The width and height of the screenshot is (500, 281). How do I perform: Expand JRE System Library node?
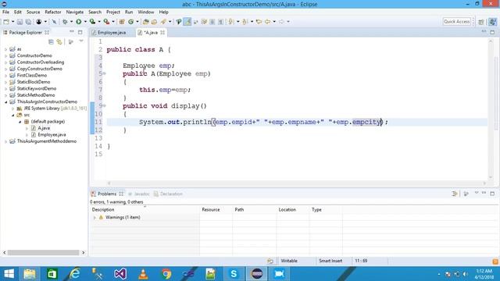12,108
